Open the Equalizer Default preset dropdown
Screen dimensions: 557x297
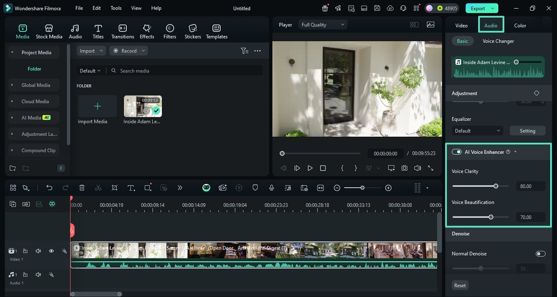coord(477,131)
